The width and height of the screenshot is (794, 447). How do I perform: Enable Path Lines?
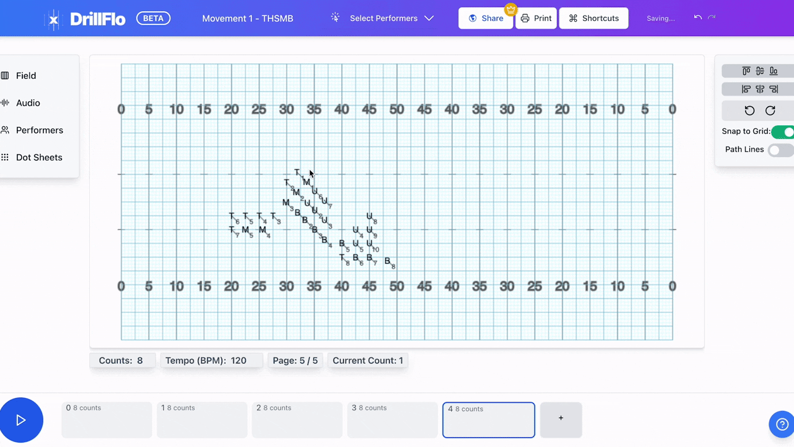click(x=780, y=149)
